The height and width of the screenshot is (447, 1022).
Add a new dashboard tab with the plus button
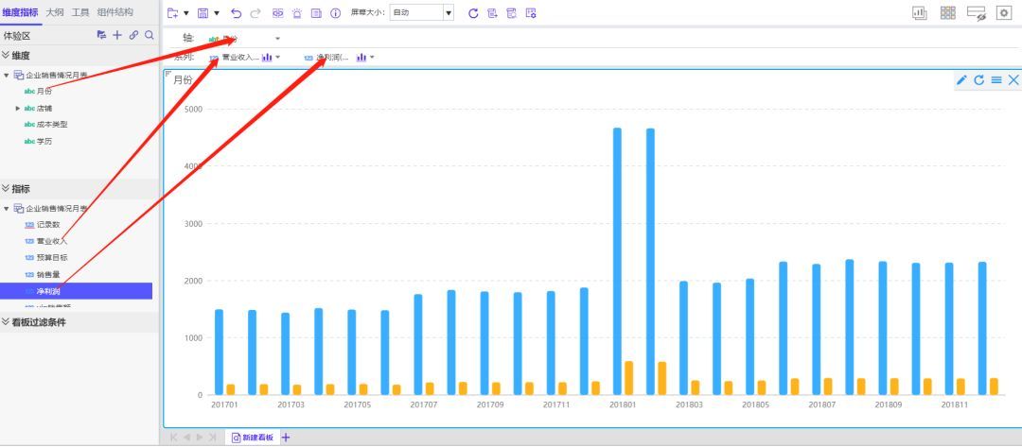(286, 438)
